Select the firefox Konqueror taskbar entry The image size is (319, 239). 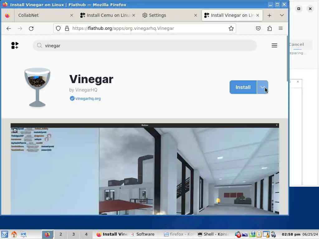click(x=179, y=234)
